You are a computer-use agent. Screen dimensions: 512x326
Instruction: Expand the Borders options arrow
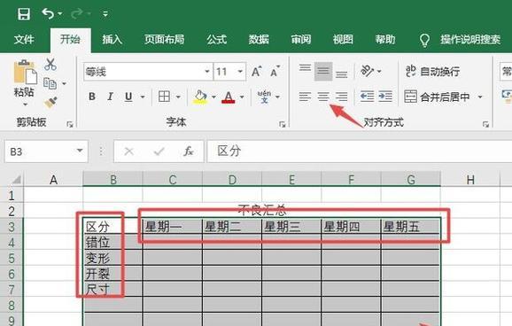[x=178, y=97]
